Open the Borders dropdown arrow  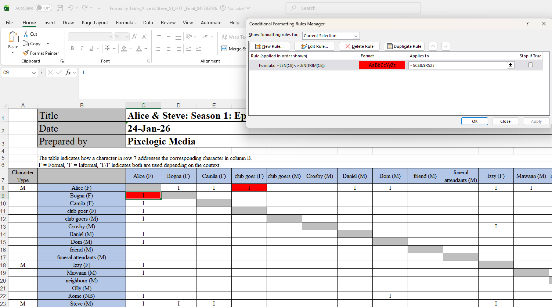click(114, 49)
